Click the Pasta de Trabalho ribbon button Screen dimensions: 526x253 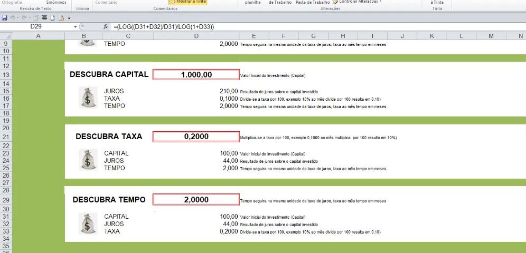pyautogui.click(x=312, y=2)
